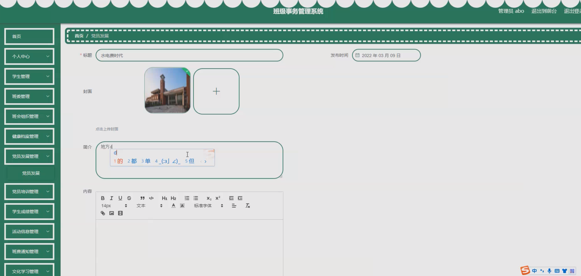Choose font text color A icon
This screenshot has width=581, height=276.
tap(173, 206)
